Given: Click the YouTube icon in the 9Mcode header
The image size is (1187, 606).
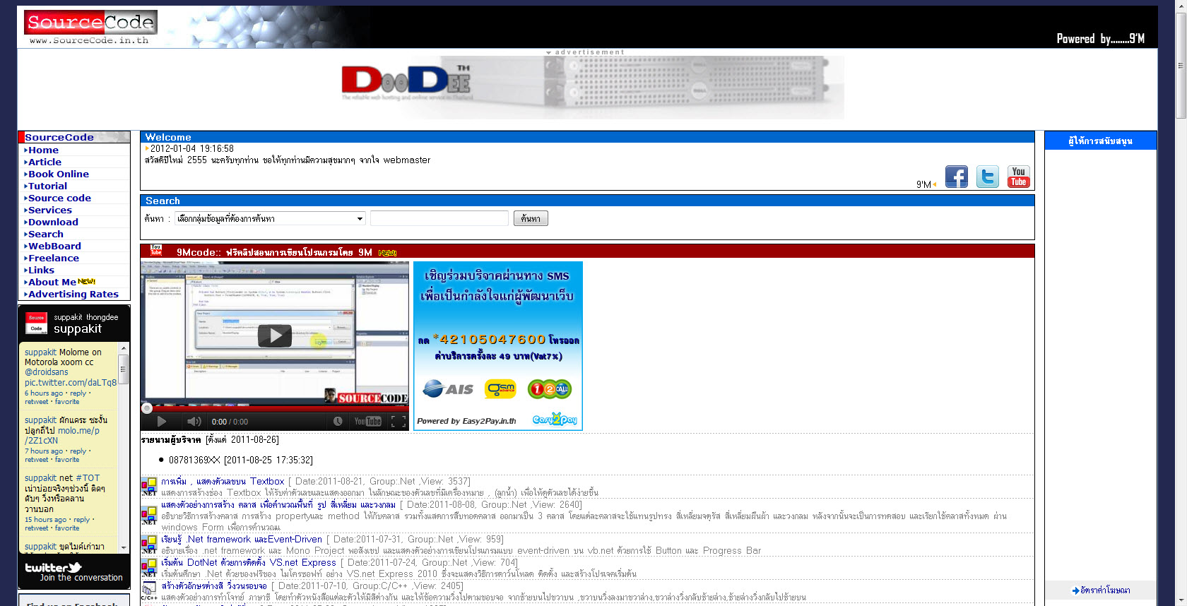Looking at the screenshot, I should click(156, 251).
